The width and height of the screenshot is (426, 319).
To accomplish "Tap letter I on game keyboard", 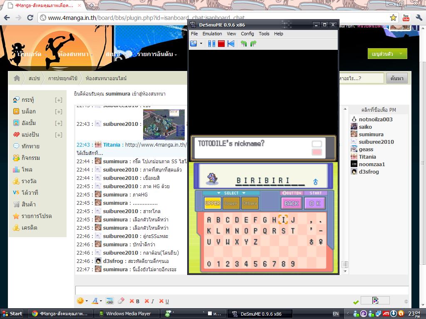I will [x=283, y=219].
